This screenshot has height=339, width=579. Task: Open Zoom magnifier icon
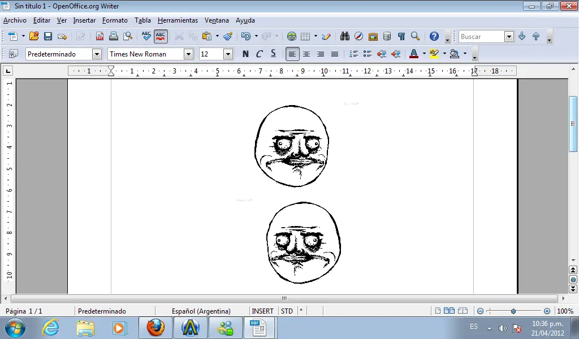click(x=416, y=36)
